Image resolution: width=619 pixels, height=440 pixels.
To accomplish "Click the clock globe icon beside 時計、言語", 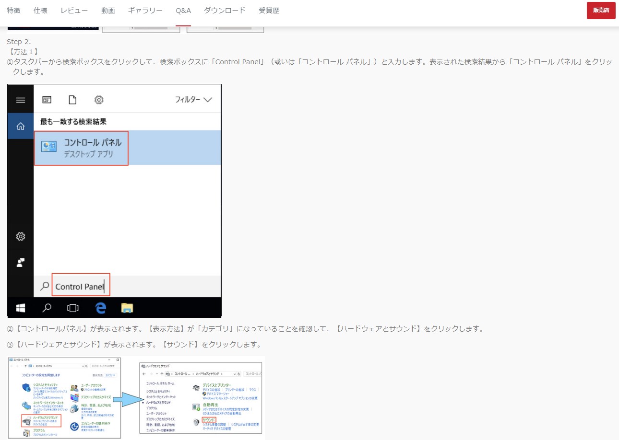I will (74, 408).
